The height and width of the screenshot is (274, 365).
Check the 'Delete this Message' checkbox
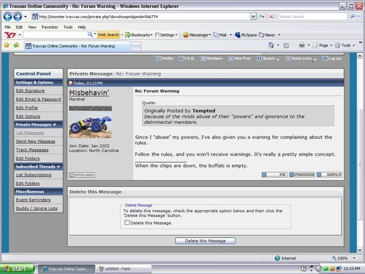pos(127,223)
